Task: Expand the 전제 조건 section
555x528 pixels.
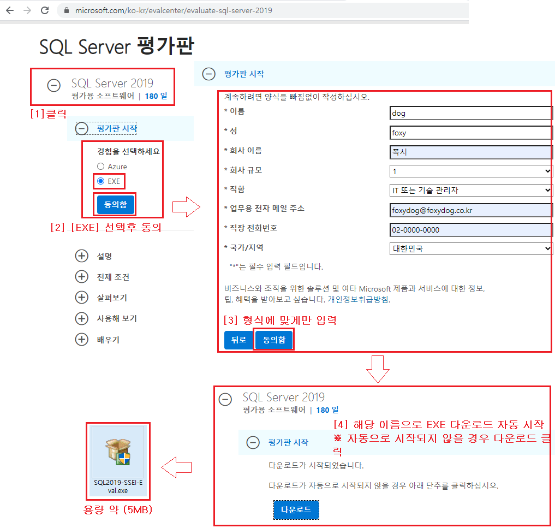Action: [82, 277]
